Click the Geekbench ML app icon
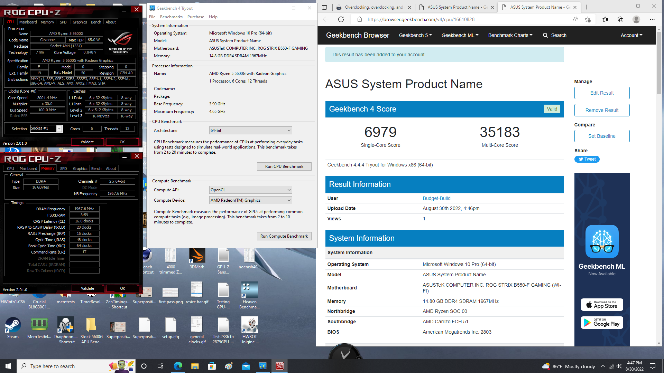664x373 pixels. [x=602, y=241]
